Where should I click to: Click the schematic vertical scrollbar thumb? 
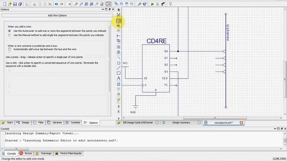(x=285, y=80)
